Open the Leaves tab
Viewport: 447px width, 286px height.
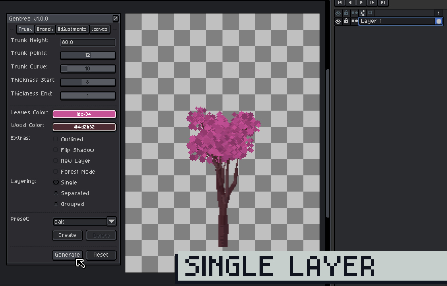click(99, 29)
